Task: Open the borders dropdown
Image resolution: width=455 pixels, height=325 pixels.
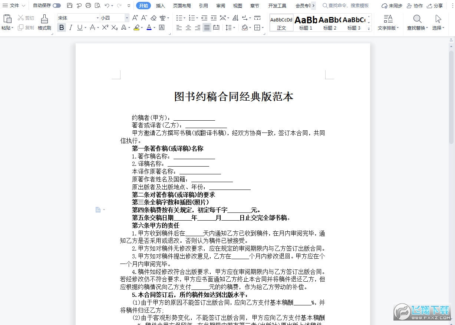Action: click(x=263, y=28)
